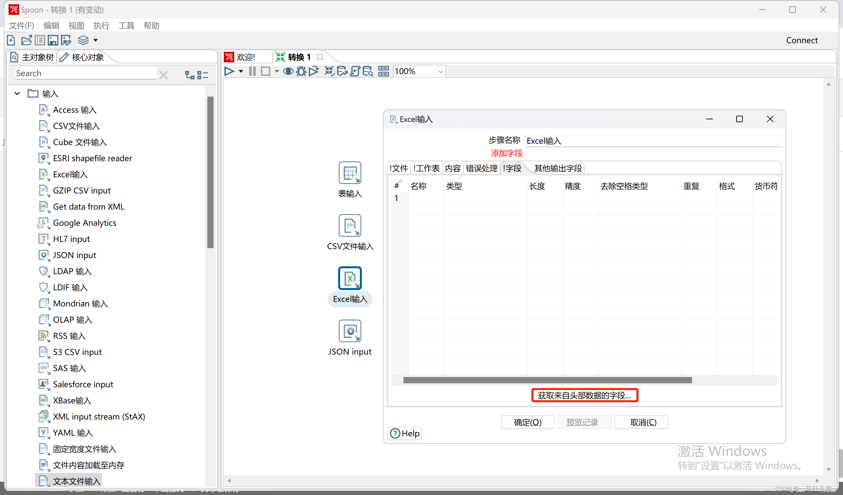Select CSV文件输入 step in tree
The height and width of the screenshot is (495, 843).
[x=69, y=126]
